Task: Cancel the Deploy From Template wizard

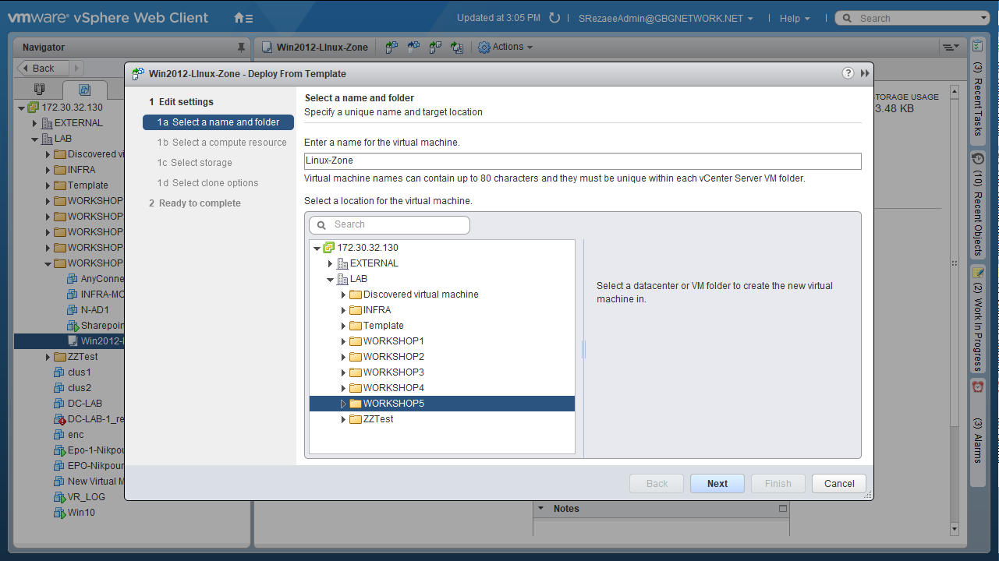Action: (x=838, y=484)
